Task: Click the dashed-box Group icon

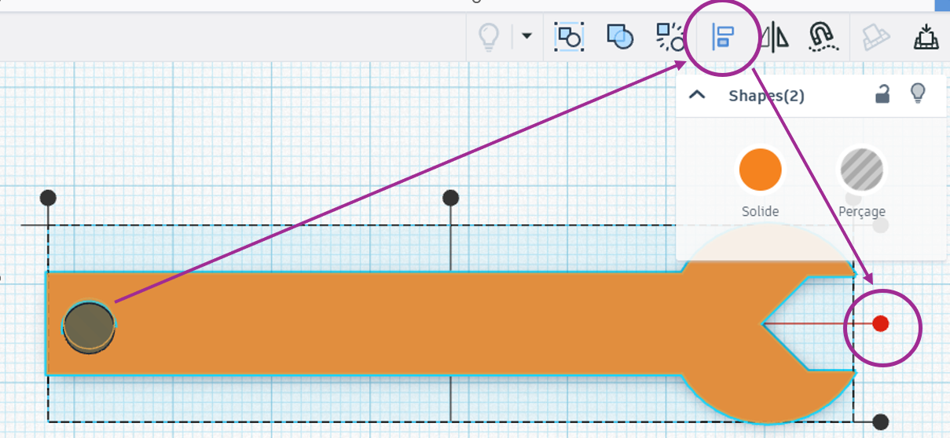Action: point(568,36)
